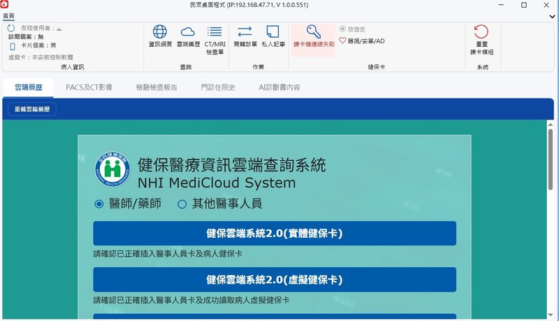Image resolution: width=559 pixels, height=321 pixels.
Task: Open 開轉診單 transfer arrows icon
Action: pyautogui.click(x=245, y=31)
